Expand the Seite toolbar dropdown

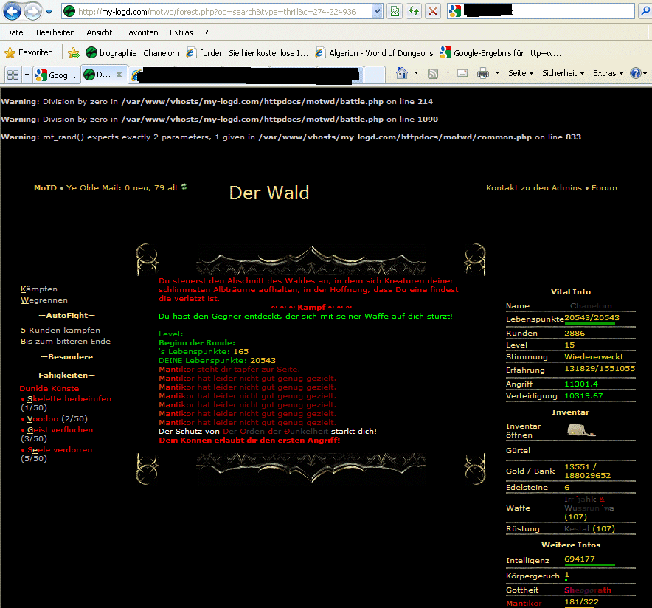[520, 73]
